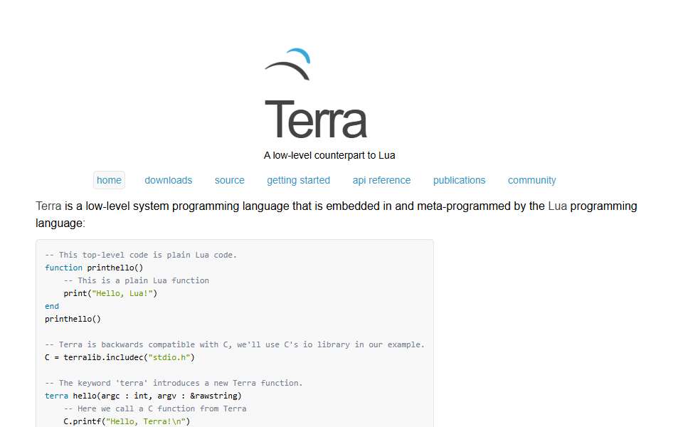Image resolution: width=683 pixels, height=427 pixels.
Task: Click the tagline 'A low-level counterpart to Lua'
Action: coord(329,156)
